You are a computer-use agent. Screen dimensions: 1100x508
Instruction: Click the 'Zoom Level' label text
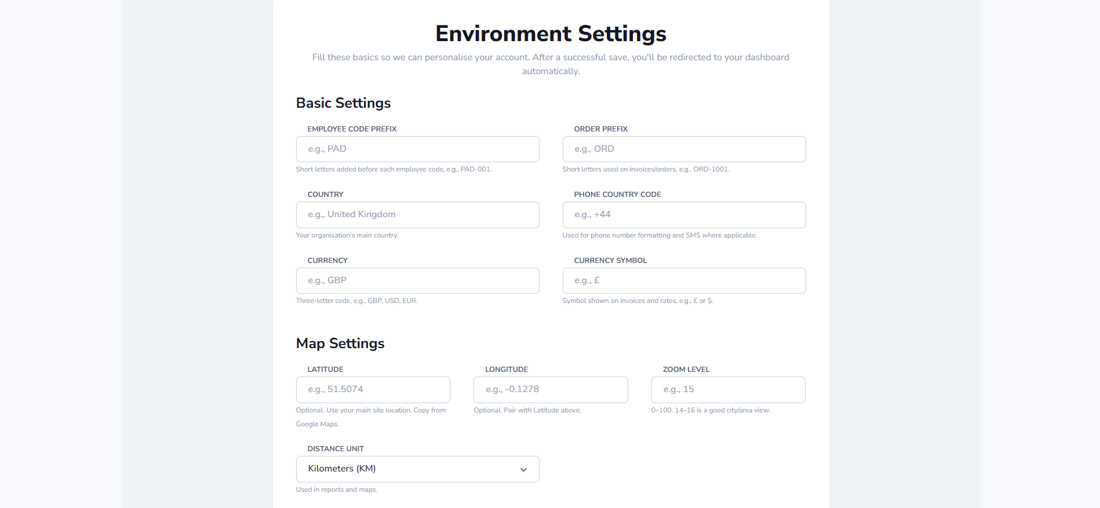pos(686,369)
